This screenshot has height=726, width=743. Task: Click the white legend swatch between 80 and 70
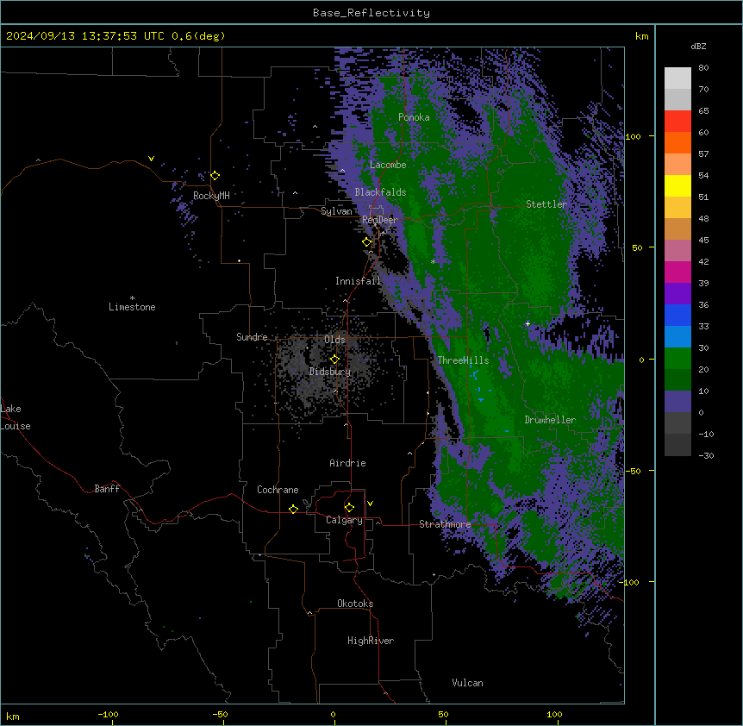(677, 78)
